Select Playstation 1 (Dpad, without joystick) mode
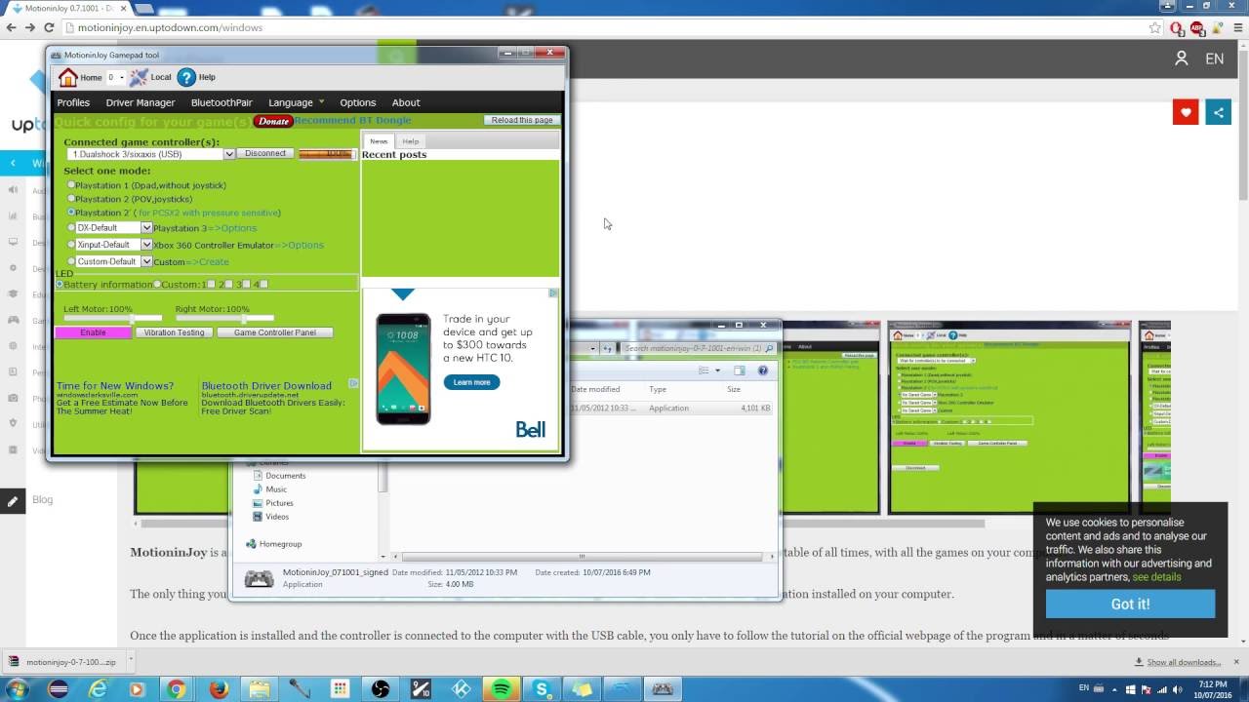 tap(71, 184)
